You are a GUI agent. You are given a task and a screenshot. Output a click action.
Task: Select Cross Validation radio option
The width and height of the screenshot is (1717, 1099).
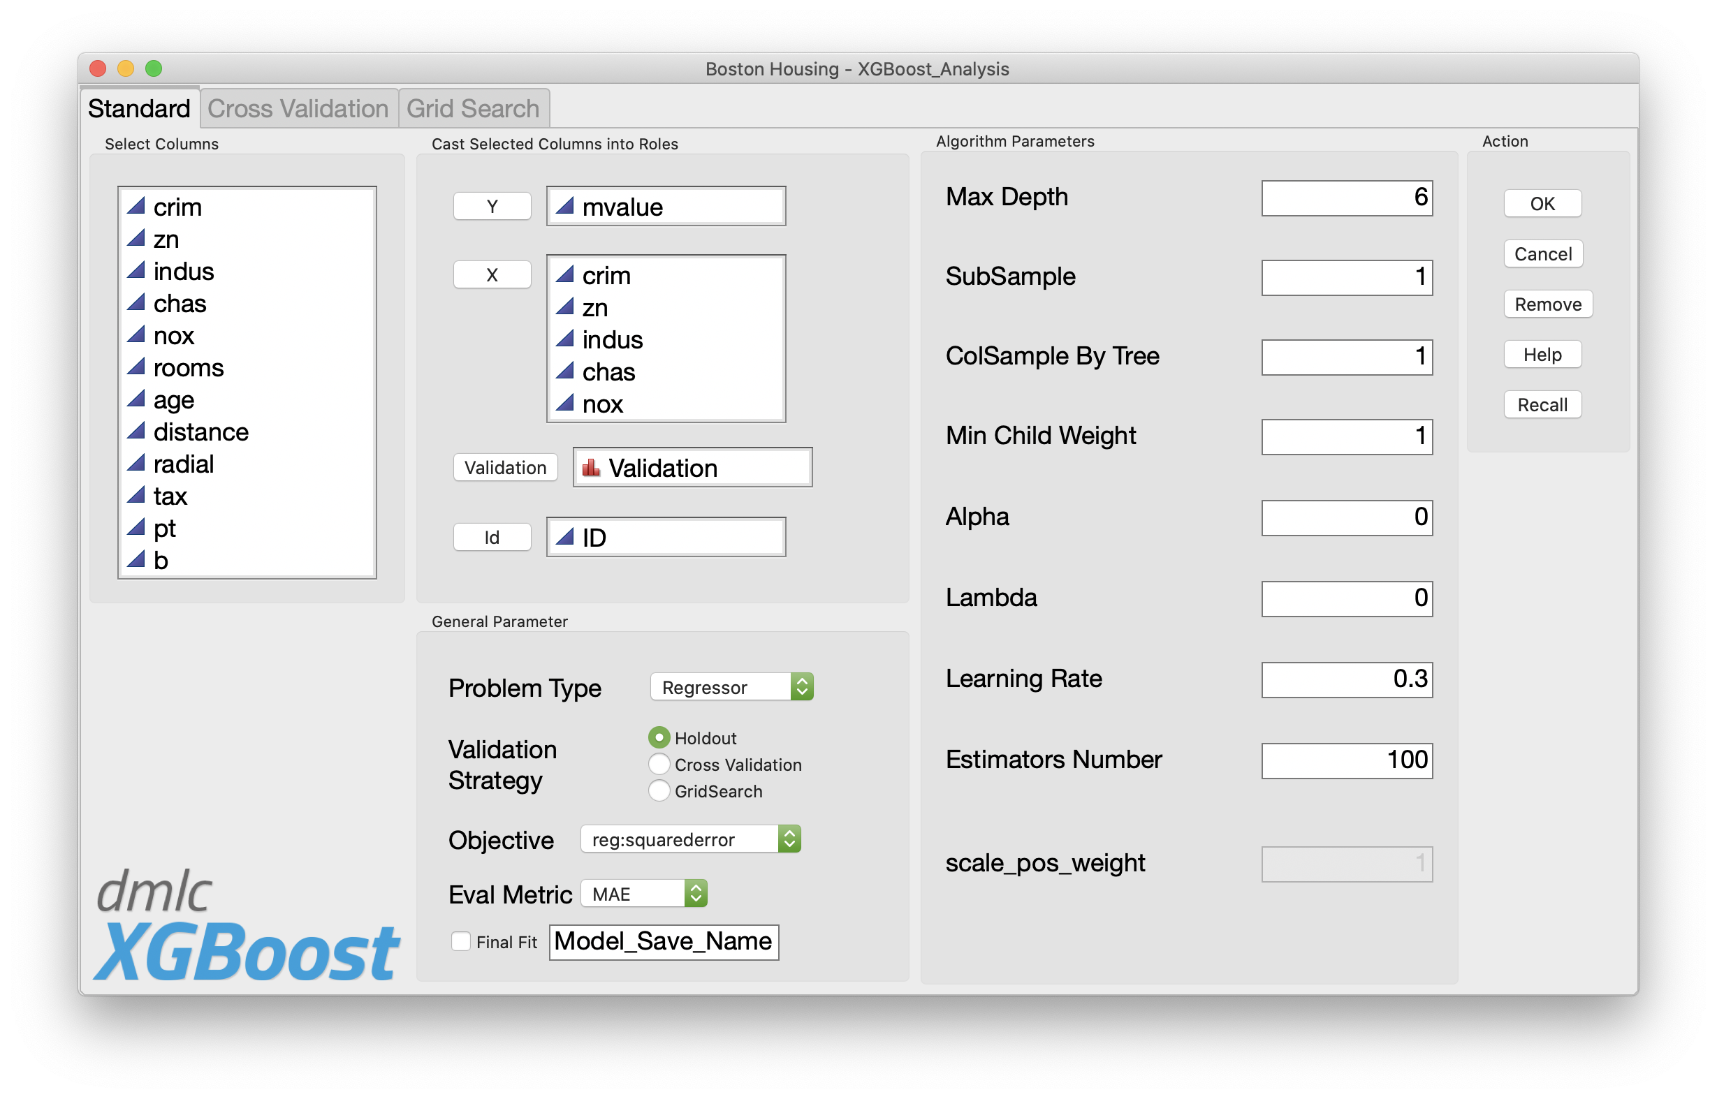pyautogui.click(x=659, y=765)
